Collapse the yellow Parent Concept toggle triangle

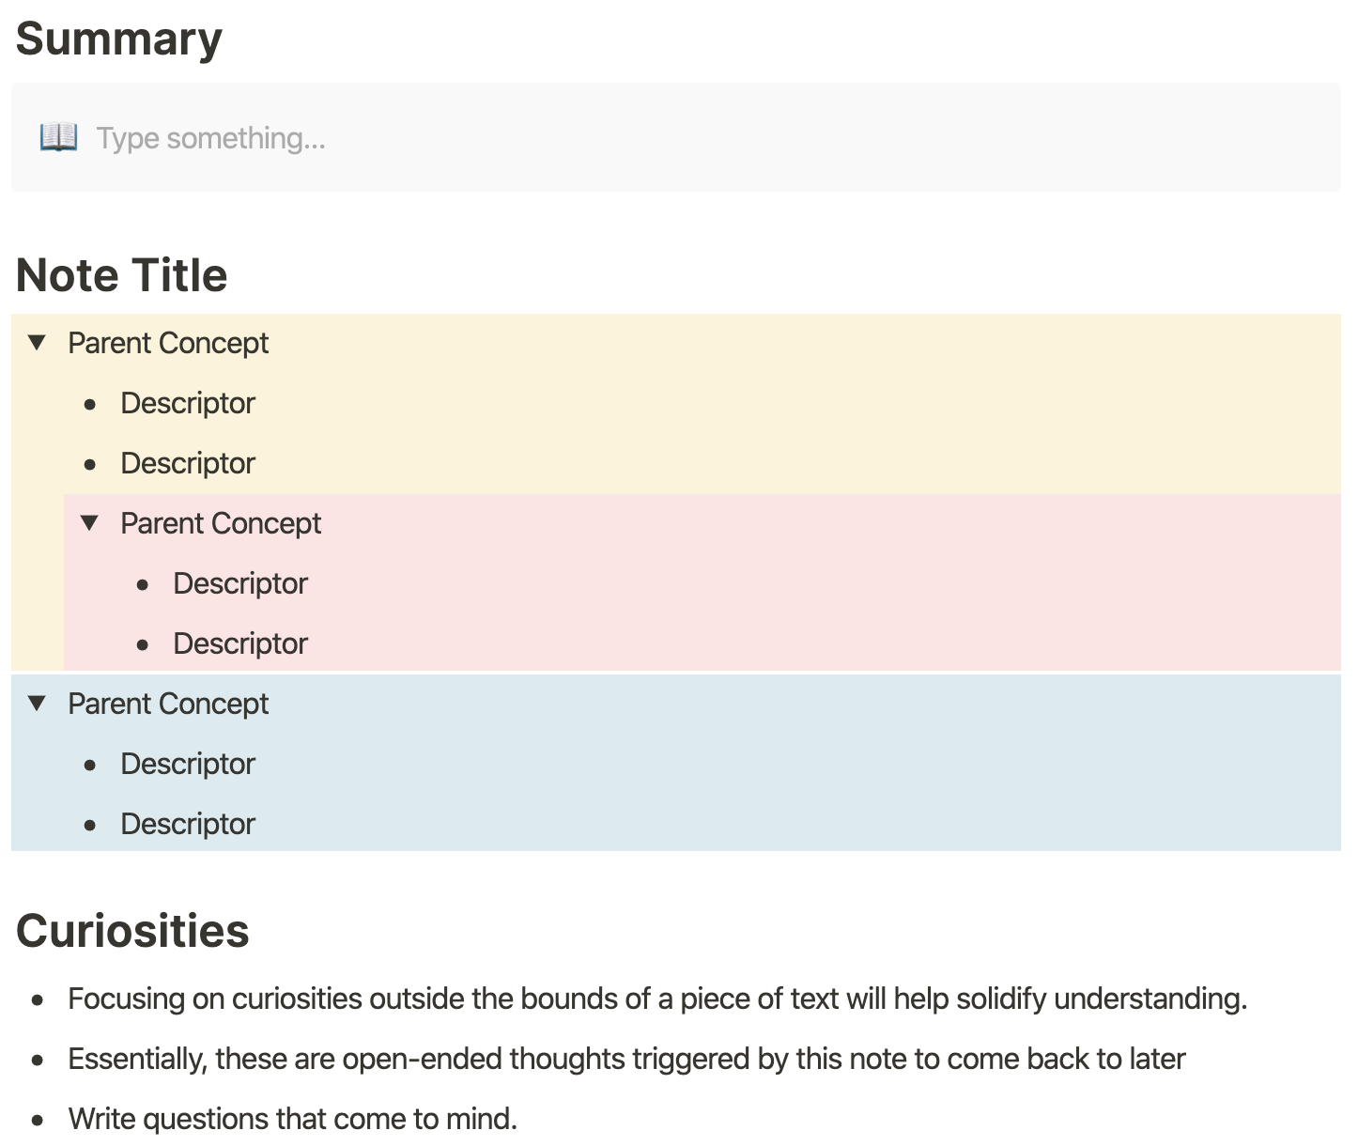(x=38, y=343)
